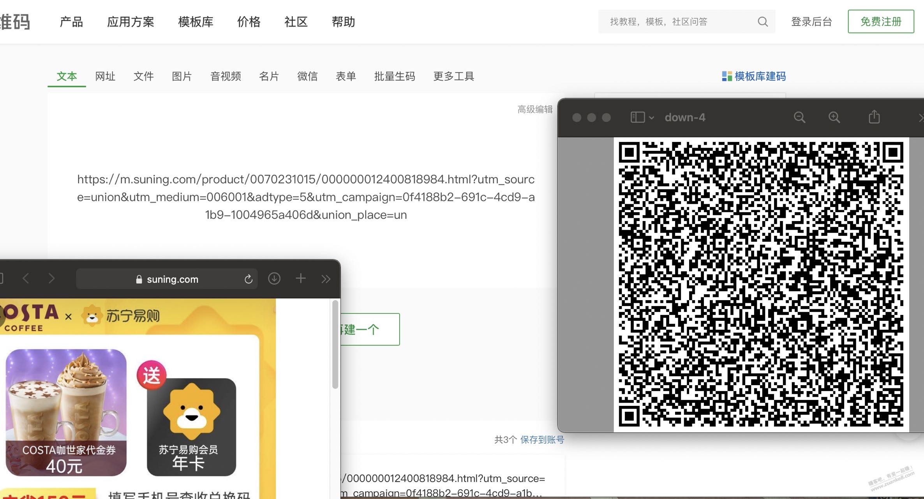Switch to the 文件 tab
Image resolution: width=924 pixels, height=499 pixels.
coord(143,76)
